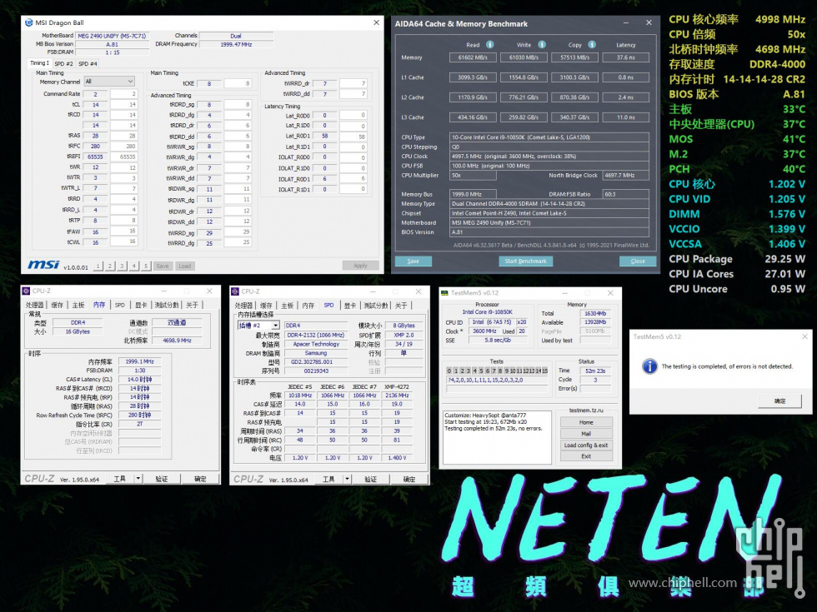Click the blue Command Rate value in MSI Dragon Ball
The image size is (817, 612).
[x=95, y=94]
